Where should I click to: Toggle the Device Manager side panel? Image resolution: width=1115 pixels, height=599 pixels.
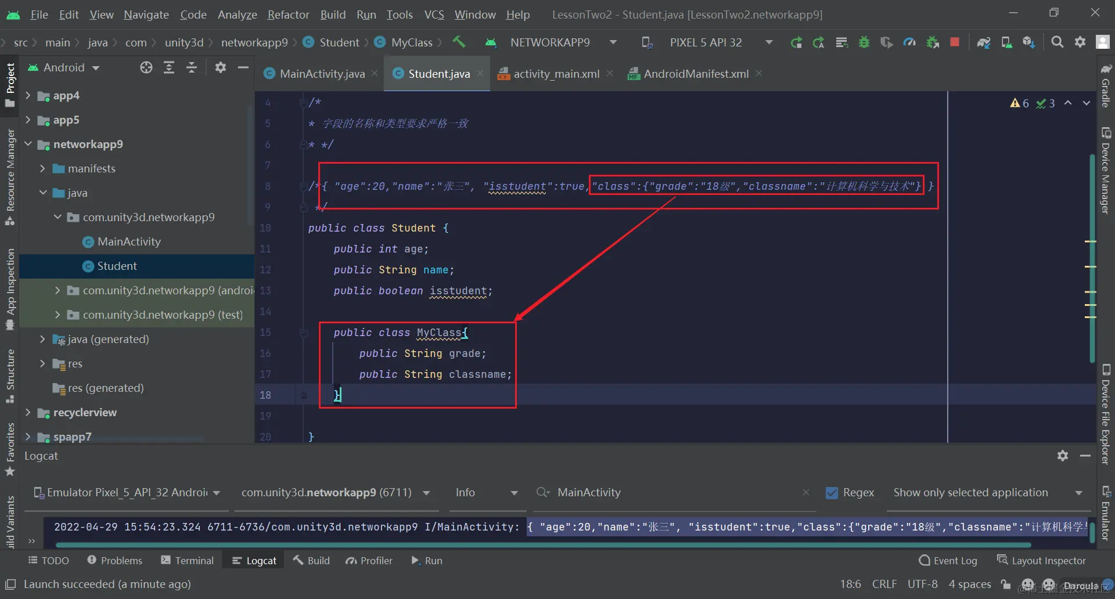1106,170
